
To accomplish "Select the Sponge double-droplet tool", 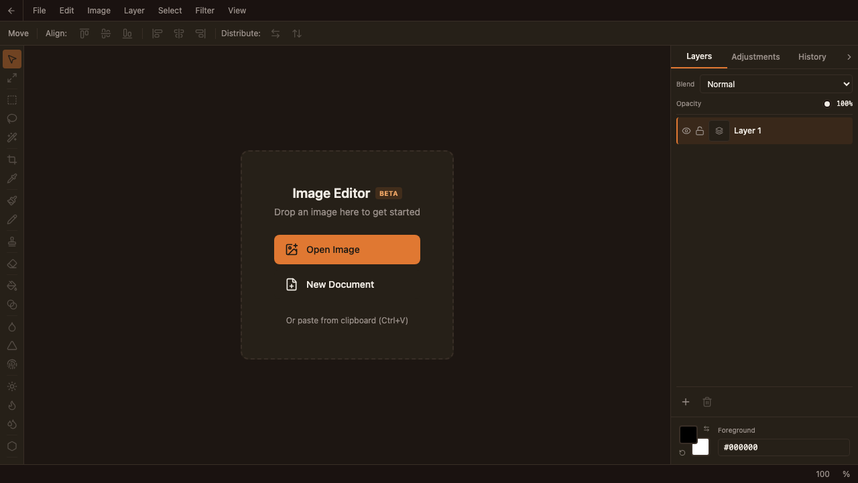I will click(12, 424).
